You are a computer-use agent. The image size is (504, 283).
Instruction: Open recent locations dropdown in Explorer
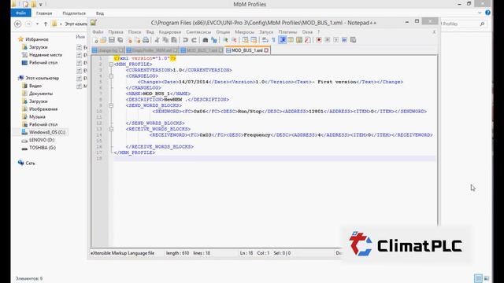coord(37,24)
